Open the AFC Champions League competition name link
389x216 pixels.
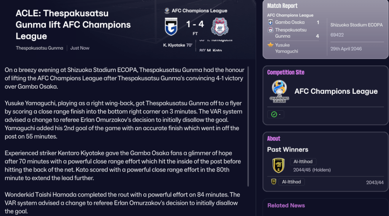coord(336,91)
